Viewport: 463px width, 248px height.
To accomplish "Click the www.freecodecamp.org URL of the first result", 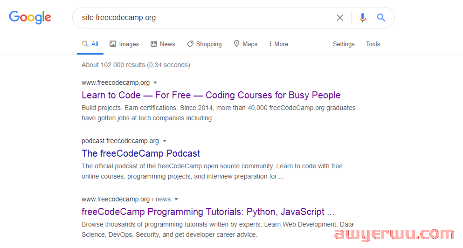I will coord(116,83).
